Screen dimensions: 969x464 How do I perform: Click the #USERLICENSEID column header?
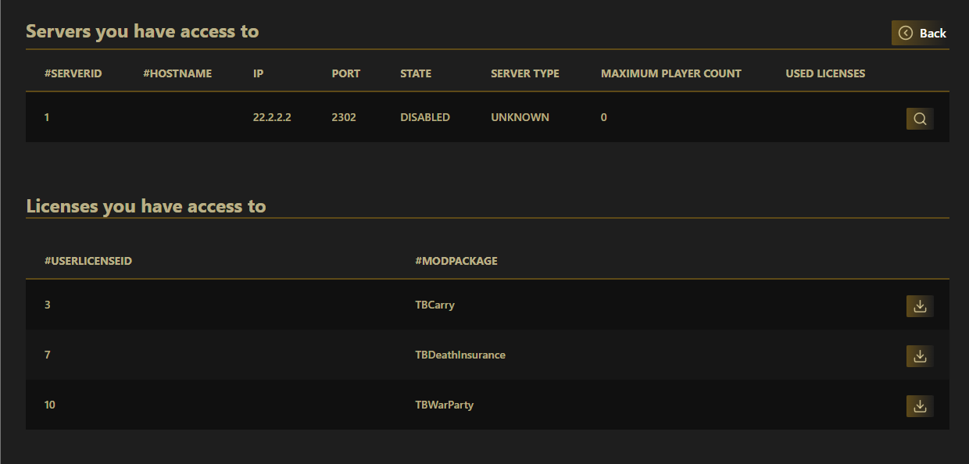click(88, 261)
